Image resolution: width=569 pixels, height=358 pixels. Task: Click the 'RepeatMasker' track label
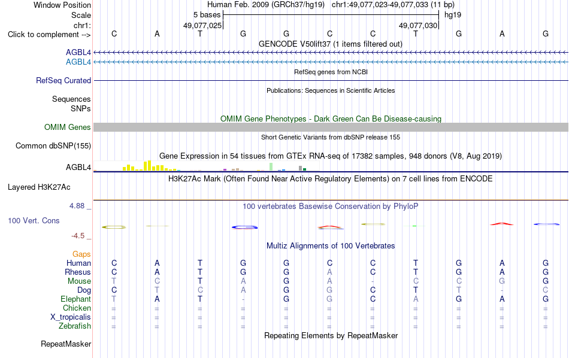click(66, 344)
